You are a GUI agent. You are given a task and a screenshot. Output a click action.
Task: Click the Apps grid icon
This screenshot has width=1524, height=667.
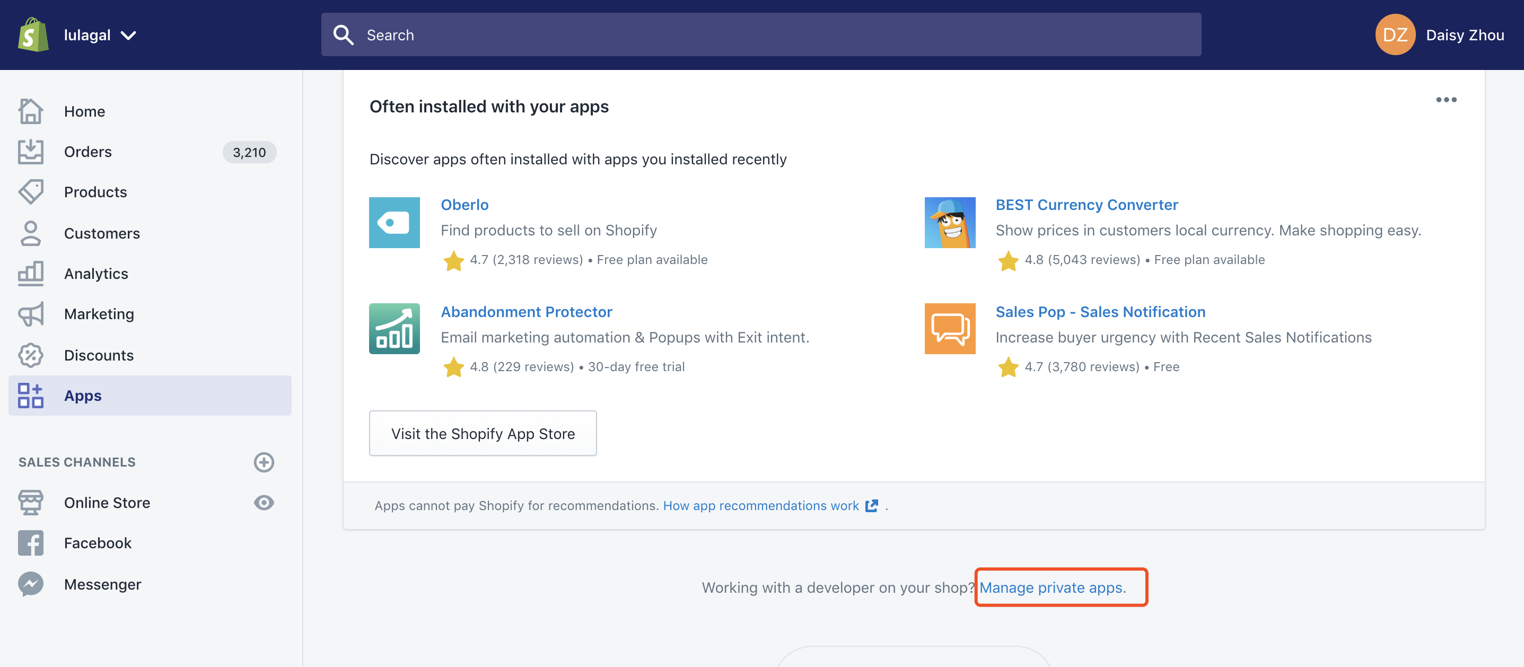point(31,396)
